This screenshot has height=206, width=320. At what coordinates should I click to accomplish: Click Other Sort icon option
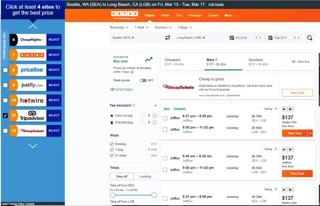pyautogui.click(x=301, y=62)
